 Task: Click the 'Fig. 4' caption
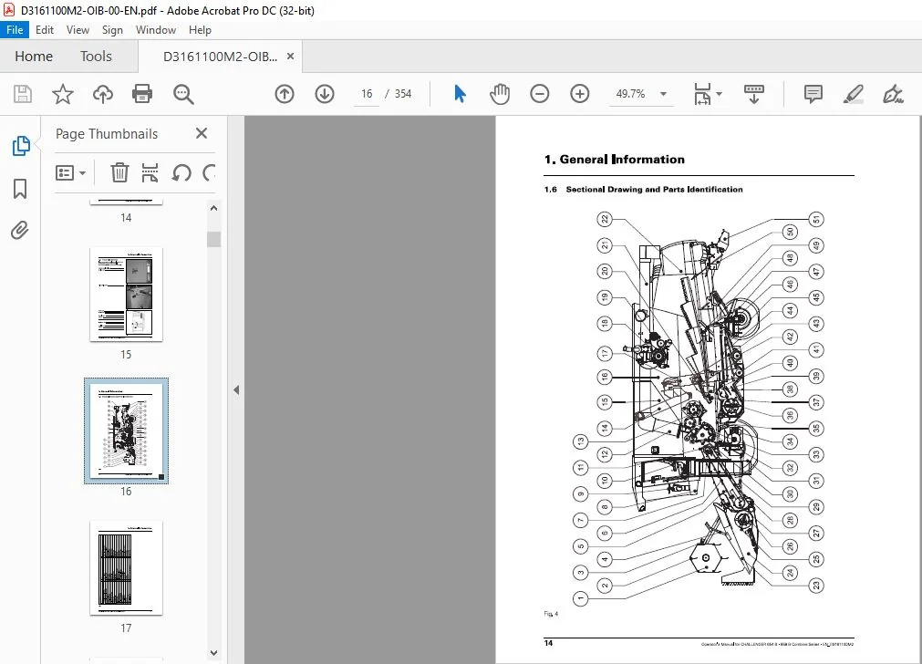(x=551, y=614)
